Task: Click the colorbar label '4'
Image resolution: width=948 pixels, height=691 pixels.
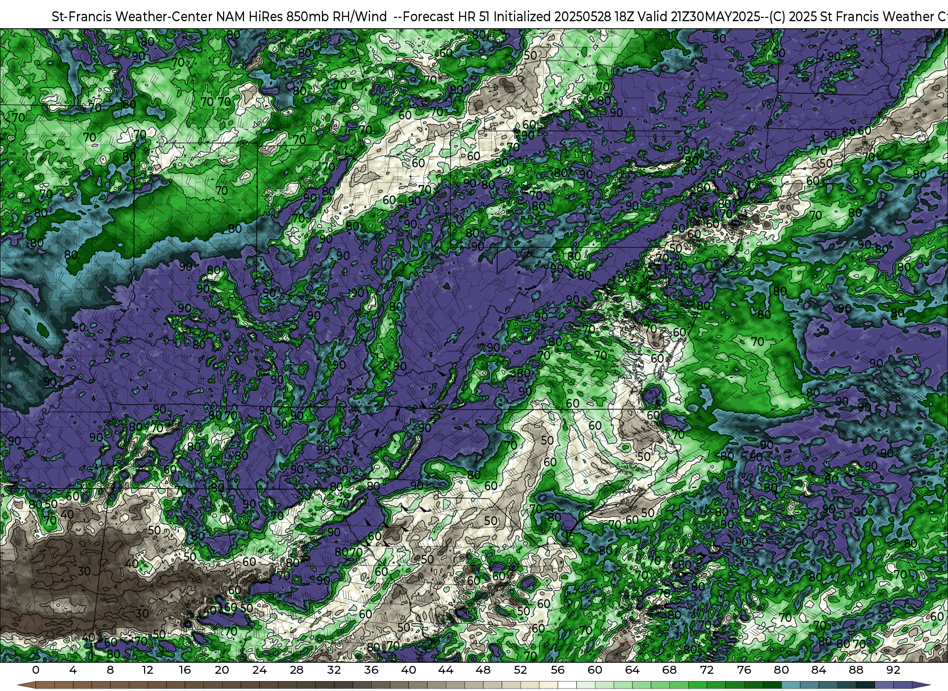Action: [73, 670]
